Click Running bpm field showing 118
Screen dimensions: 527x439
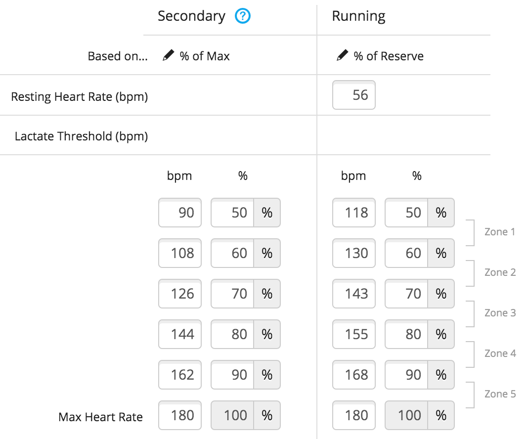coord(354,213)
